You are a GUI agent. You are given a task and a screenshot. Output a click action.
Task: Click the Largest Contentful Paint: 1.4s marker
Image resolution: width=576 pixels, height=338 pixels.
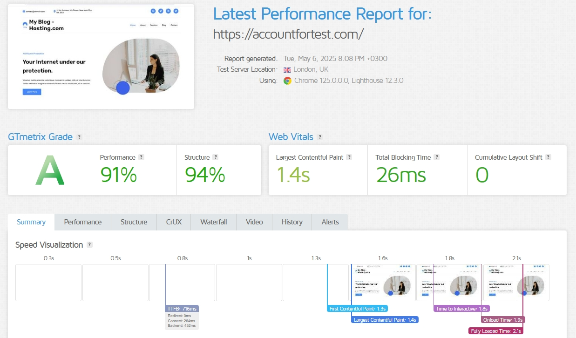click(x=385, y=320)
